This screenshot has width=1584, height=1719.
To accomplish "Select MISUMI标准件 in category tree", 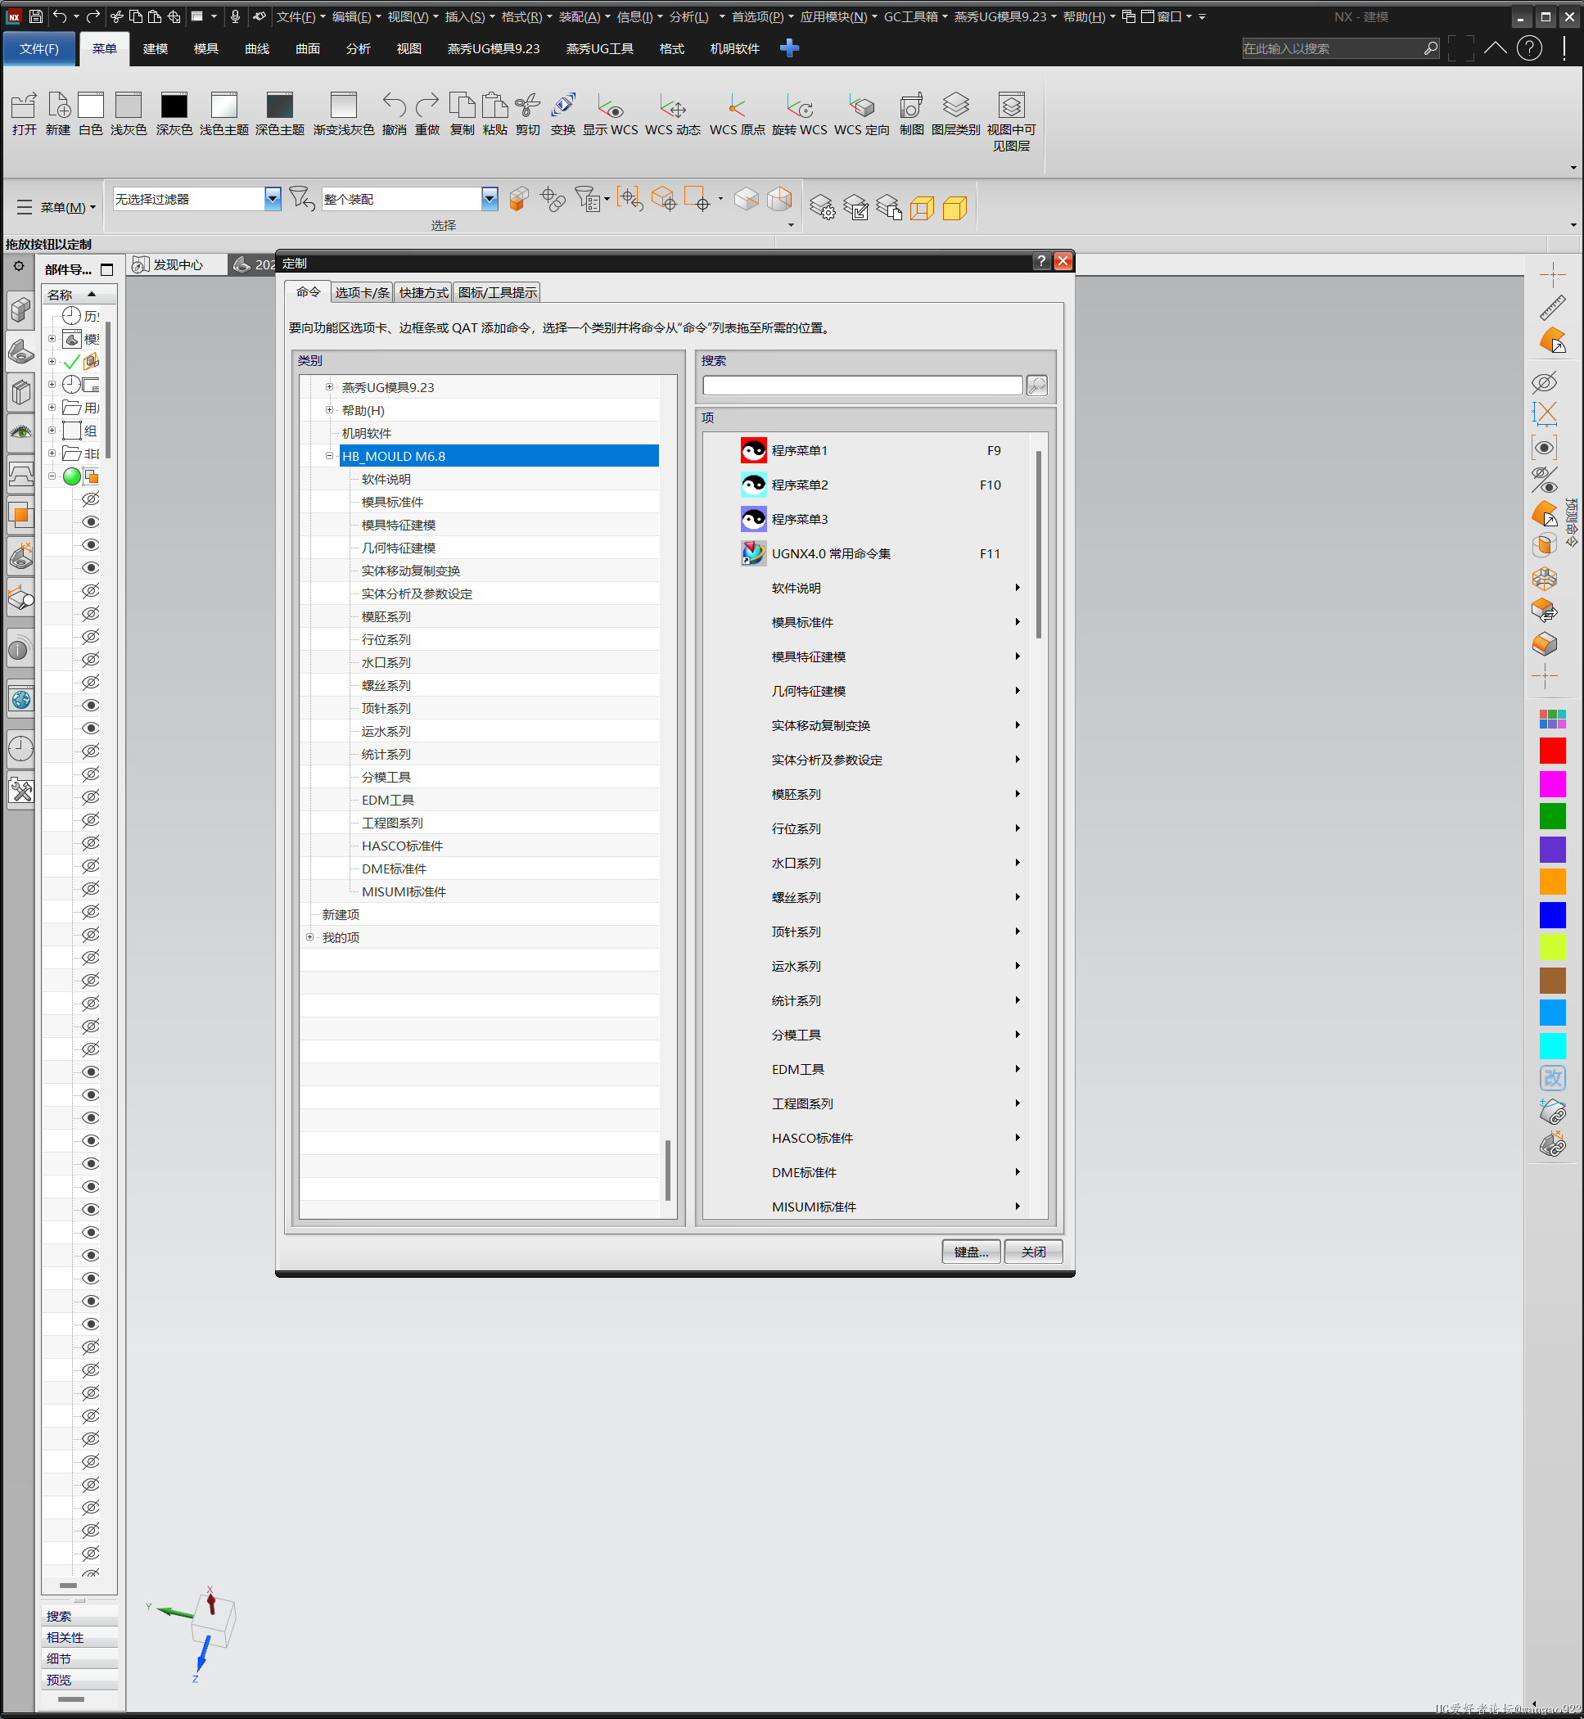I will [404, 891].
